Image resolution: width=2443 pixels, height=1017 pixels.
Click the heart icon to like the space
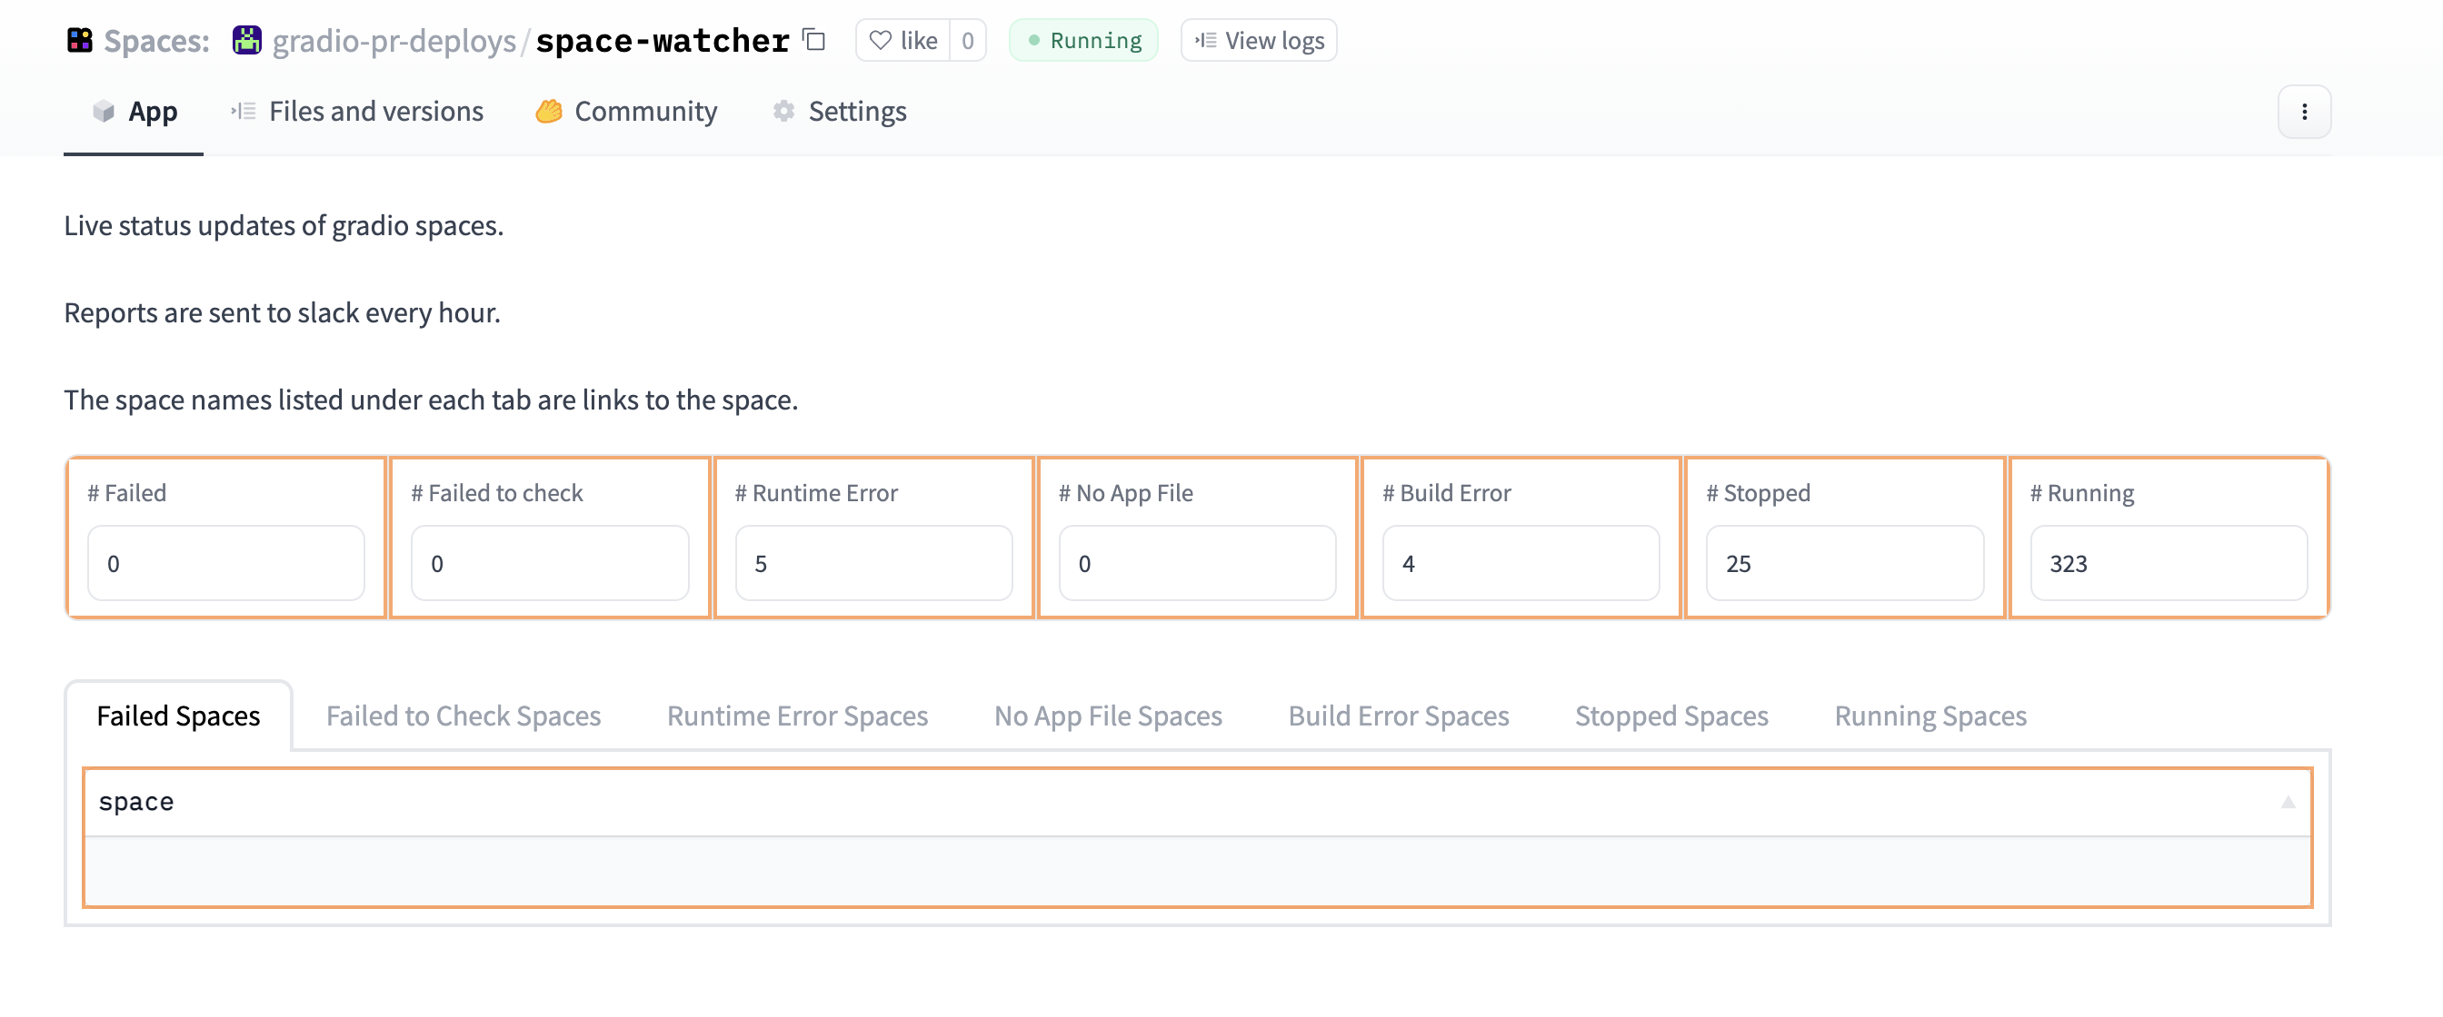(880, 40)
